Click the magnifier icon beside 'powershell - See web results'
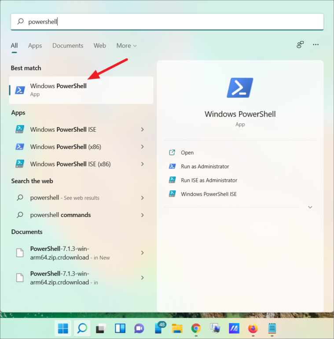 (20, 198)
